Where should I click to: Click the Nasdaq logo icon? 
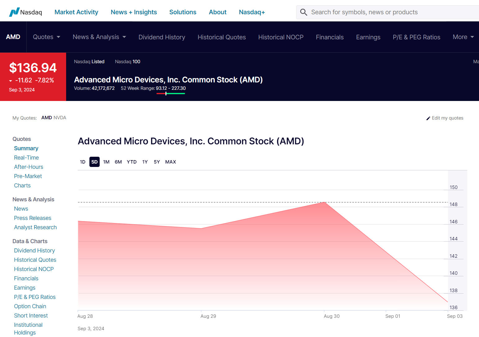14,12
